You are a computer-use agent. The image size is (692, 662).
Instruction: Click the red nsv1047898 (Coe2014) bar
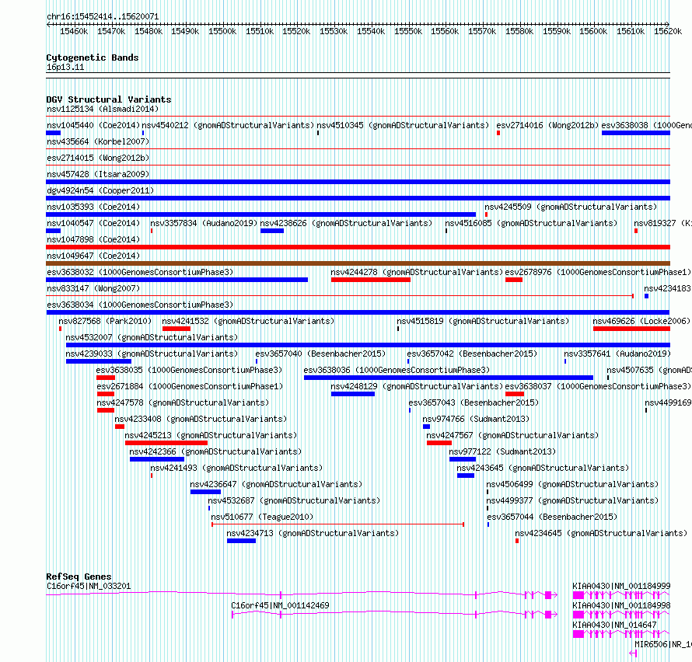[358, 247]
